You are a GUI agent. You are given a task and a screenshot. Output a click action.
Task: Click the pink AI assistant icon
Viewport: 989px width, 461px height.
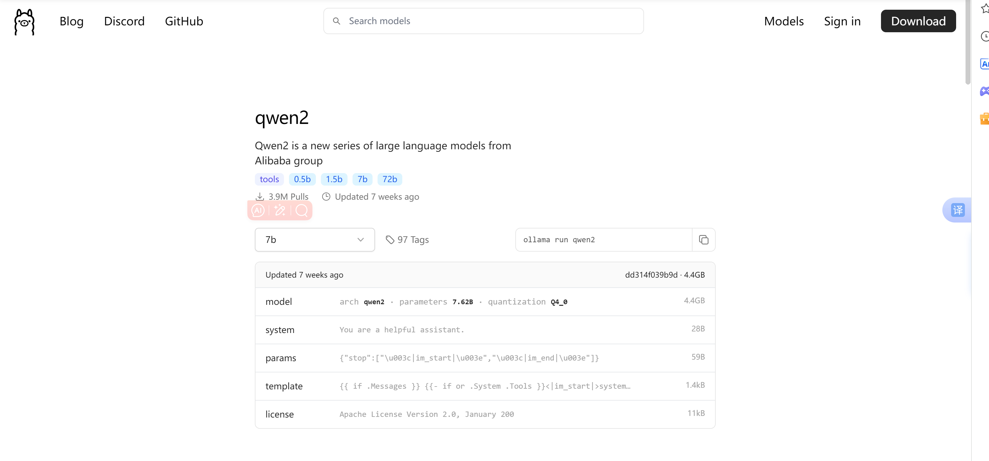pos(258,210)
